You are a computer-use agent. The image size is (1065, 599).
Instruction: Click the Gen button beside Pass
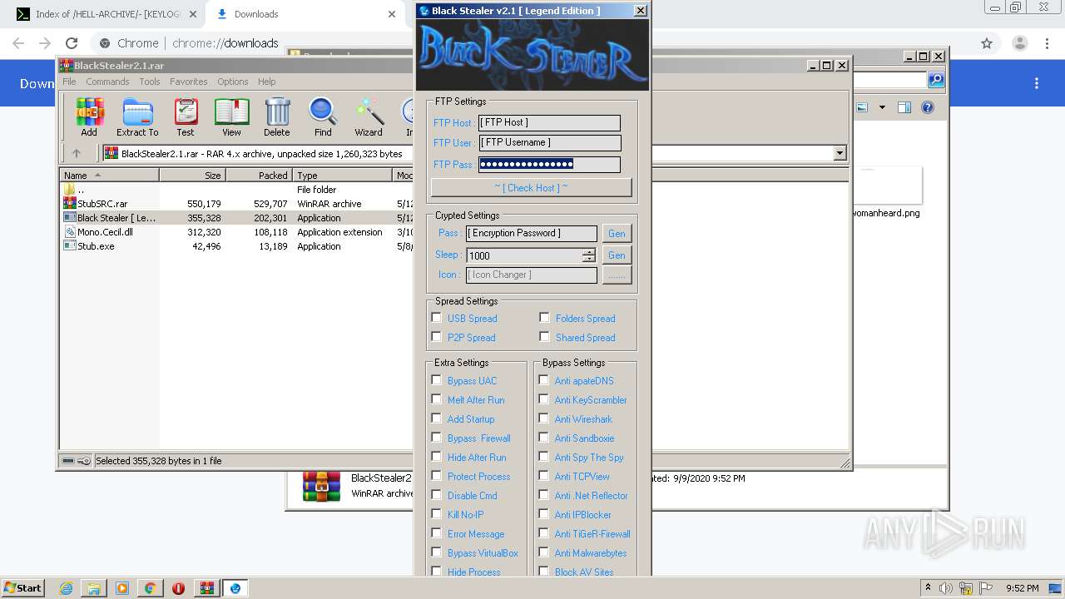(617, 233)
